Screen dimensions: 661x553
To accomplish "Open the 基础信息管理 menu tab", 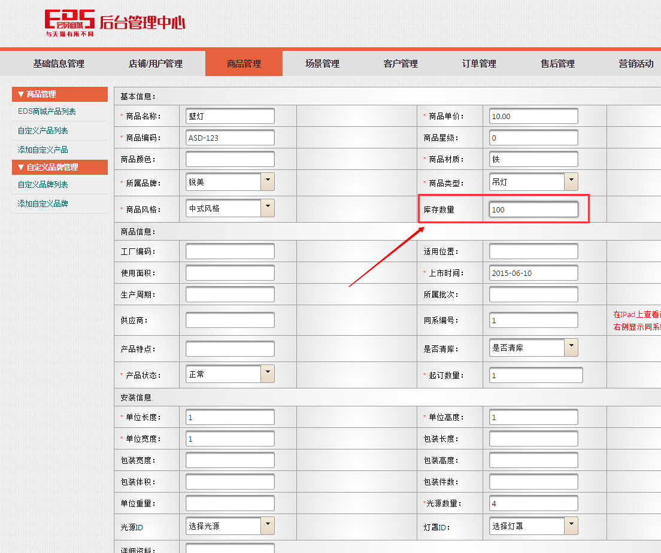I will (59, 63).
